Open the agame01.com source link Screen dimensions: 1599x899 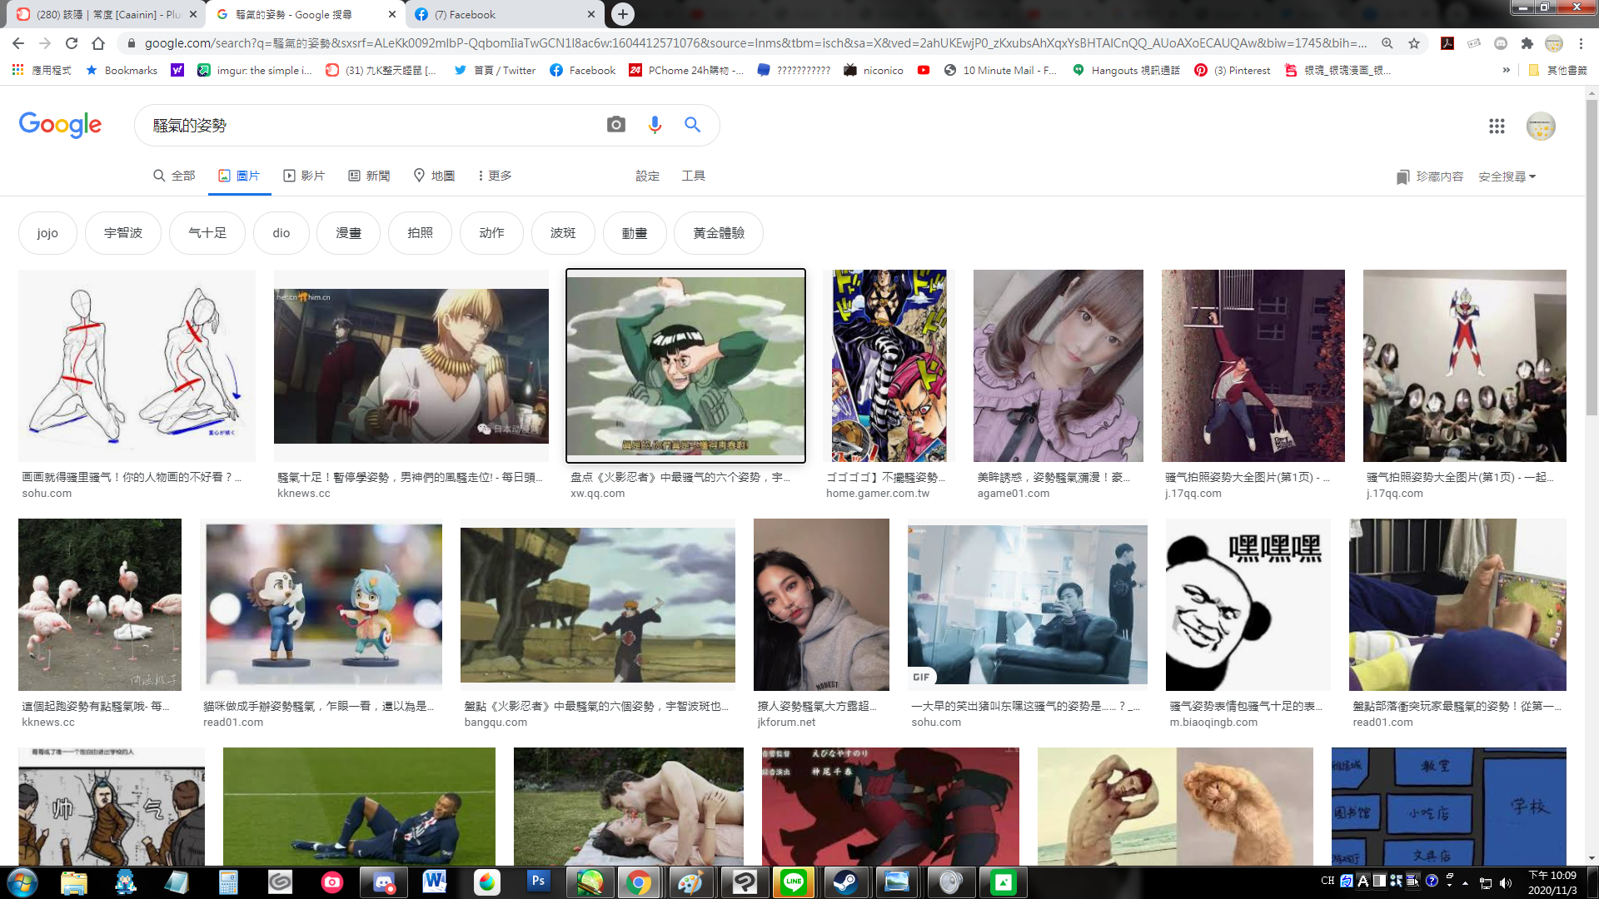pos(1014,494)
